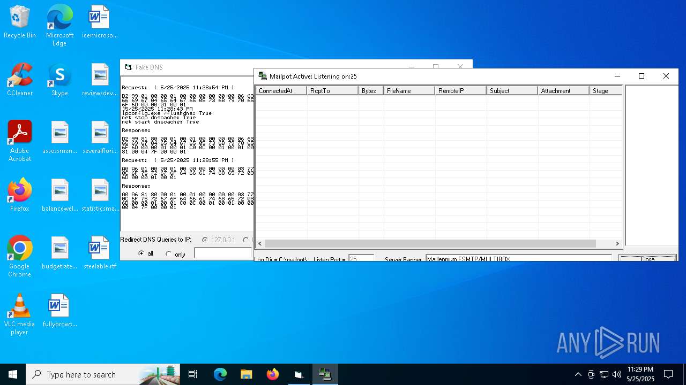Click the Windows Start button
Viewport: 686px width, 385px height.
point(13,374)
